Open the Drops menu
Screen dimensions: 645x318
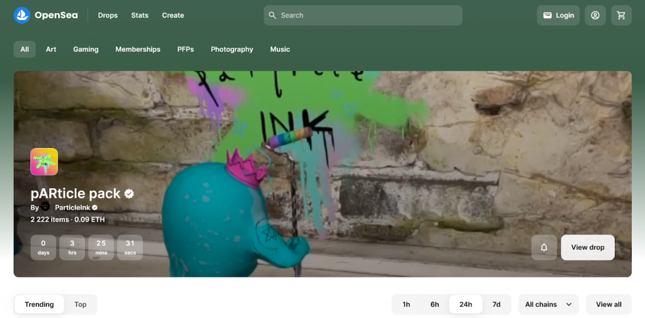click(x=108, y=15)
